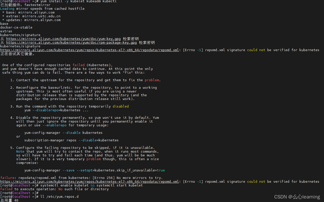Click '4. Disable the repository permanently' line
The image size is (324, 202).
[x=85, y=118]
